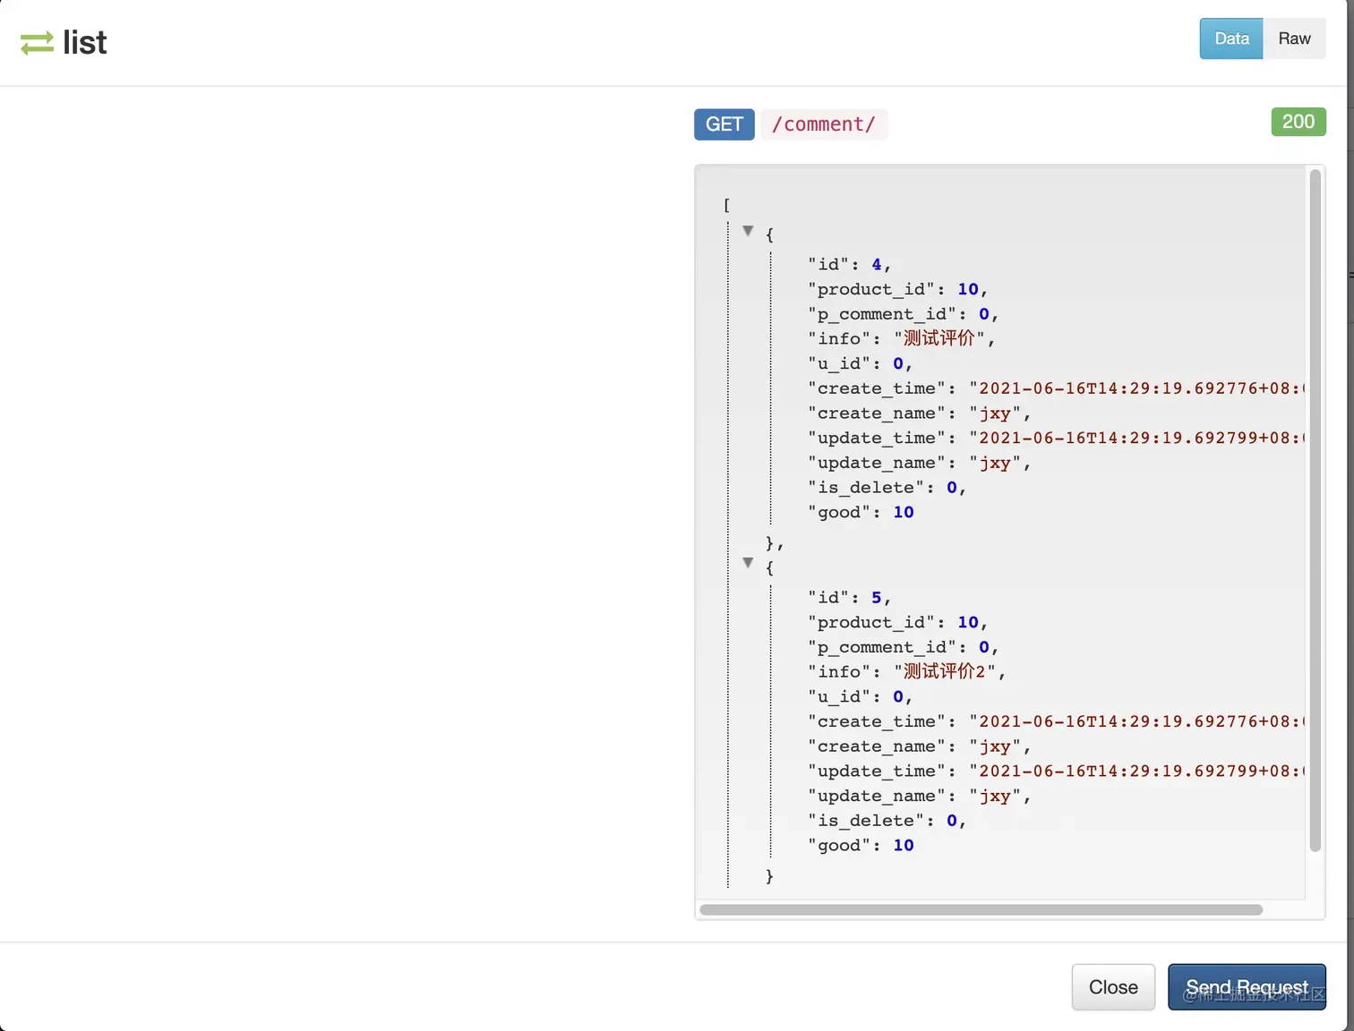Click second object's "is_delete": 0 line
Image resolution: width=1354 pixels, height=1031 pixels.
(x=887, y=821)
